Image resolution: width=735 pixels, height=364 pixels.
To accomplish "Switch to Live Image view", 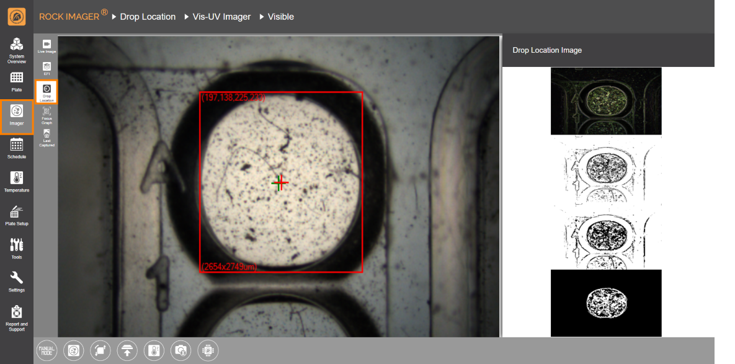I will (47, 47).
